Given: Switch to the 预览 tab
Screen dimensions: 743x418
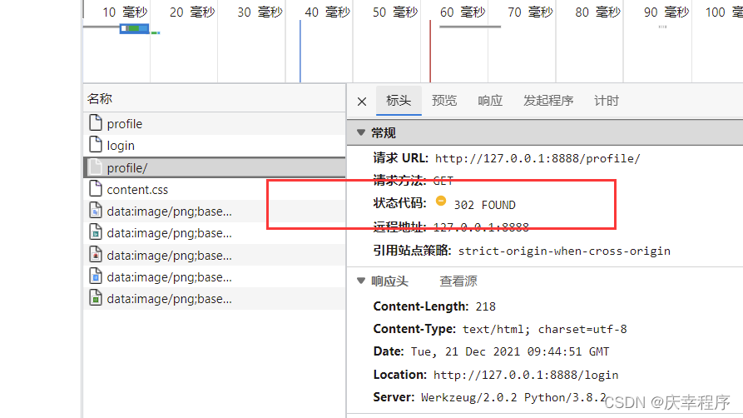Looking at the screenshot, I should [444, 101].
